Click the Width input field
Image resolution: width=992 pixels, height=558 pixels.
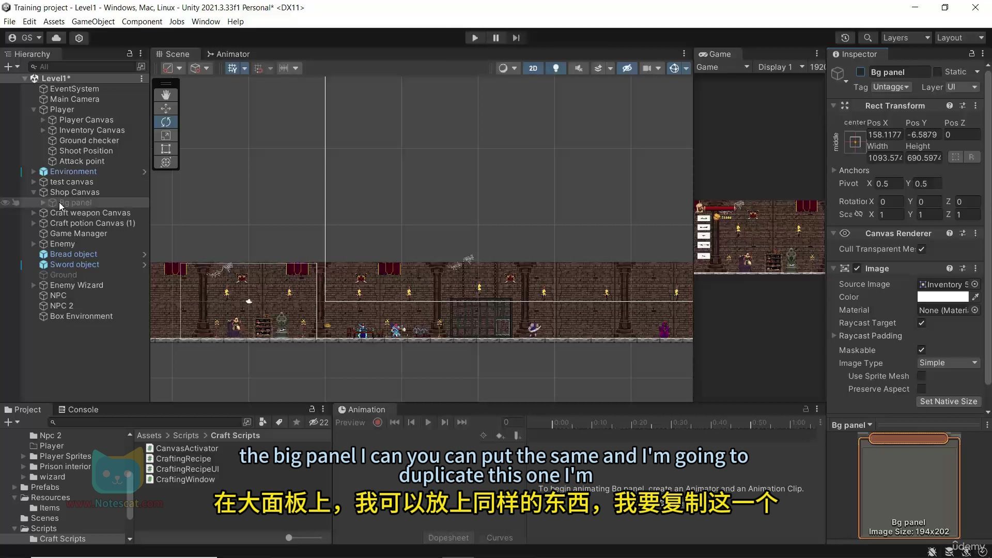coord(885,158)
